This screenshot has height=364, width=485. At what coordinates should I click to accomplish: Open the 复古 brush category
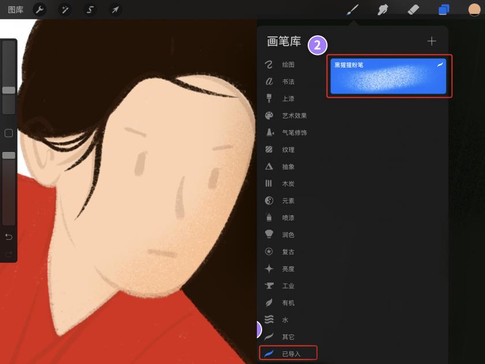(x=288, y=252)
